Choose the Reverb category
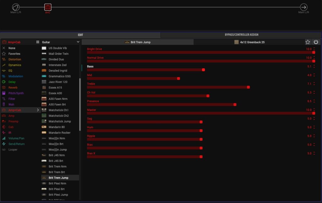 [13, 88]
